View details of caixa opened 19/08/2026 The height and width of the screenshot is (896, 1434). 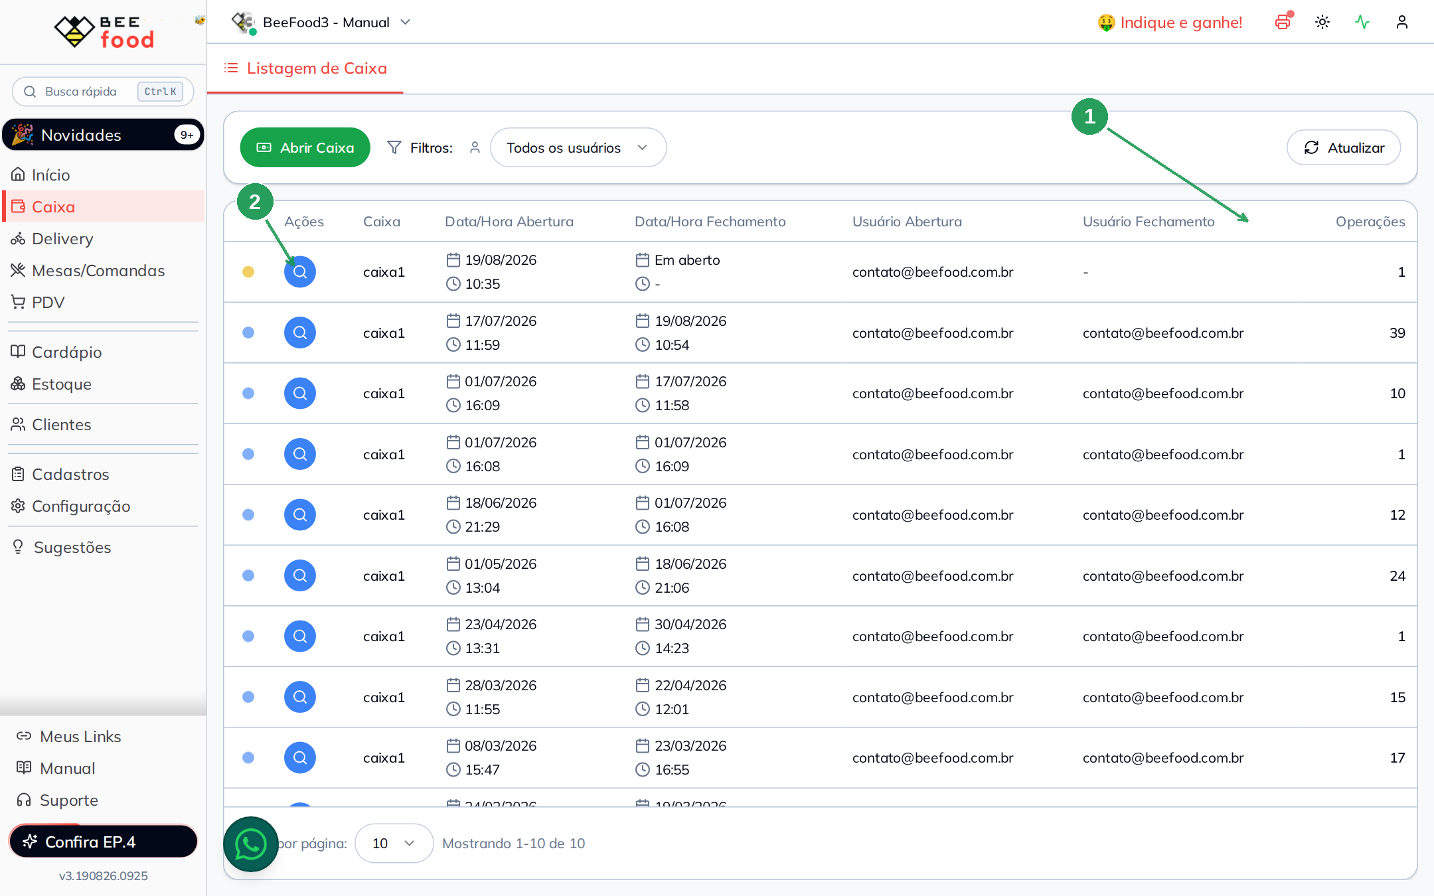[x=300, y=271]
